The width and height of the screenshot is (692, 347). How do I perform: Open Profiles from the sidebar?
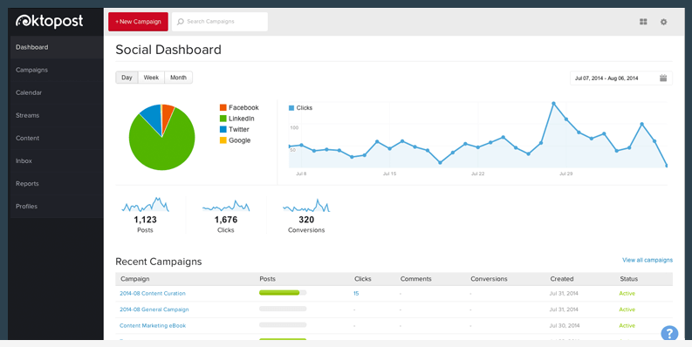57,207
